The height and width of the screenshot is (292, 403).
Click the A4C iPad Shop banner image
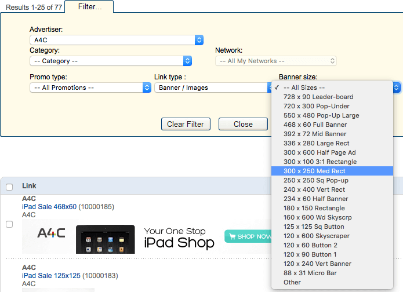pyautogui.click(x=148, y=238)
